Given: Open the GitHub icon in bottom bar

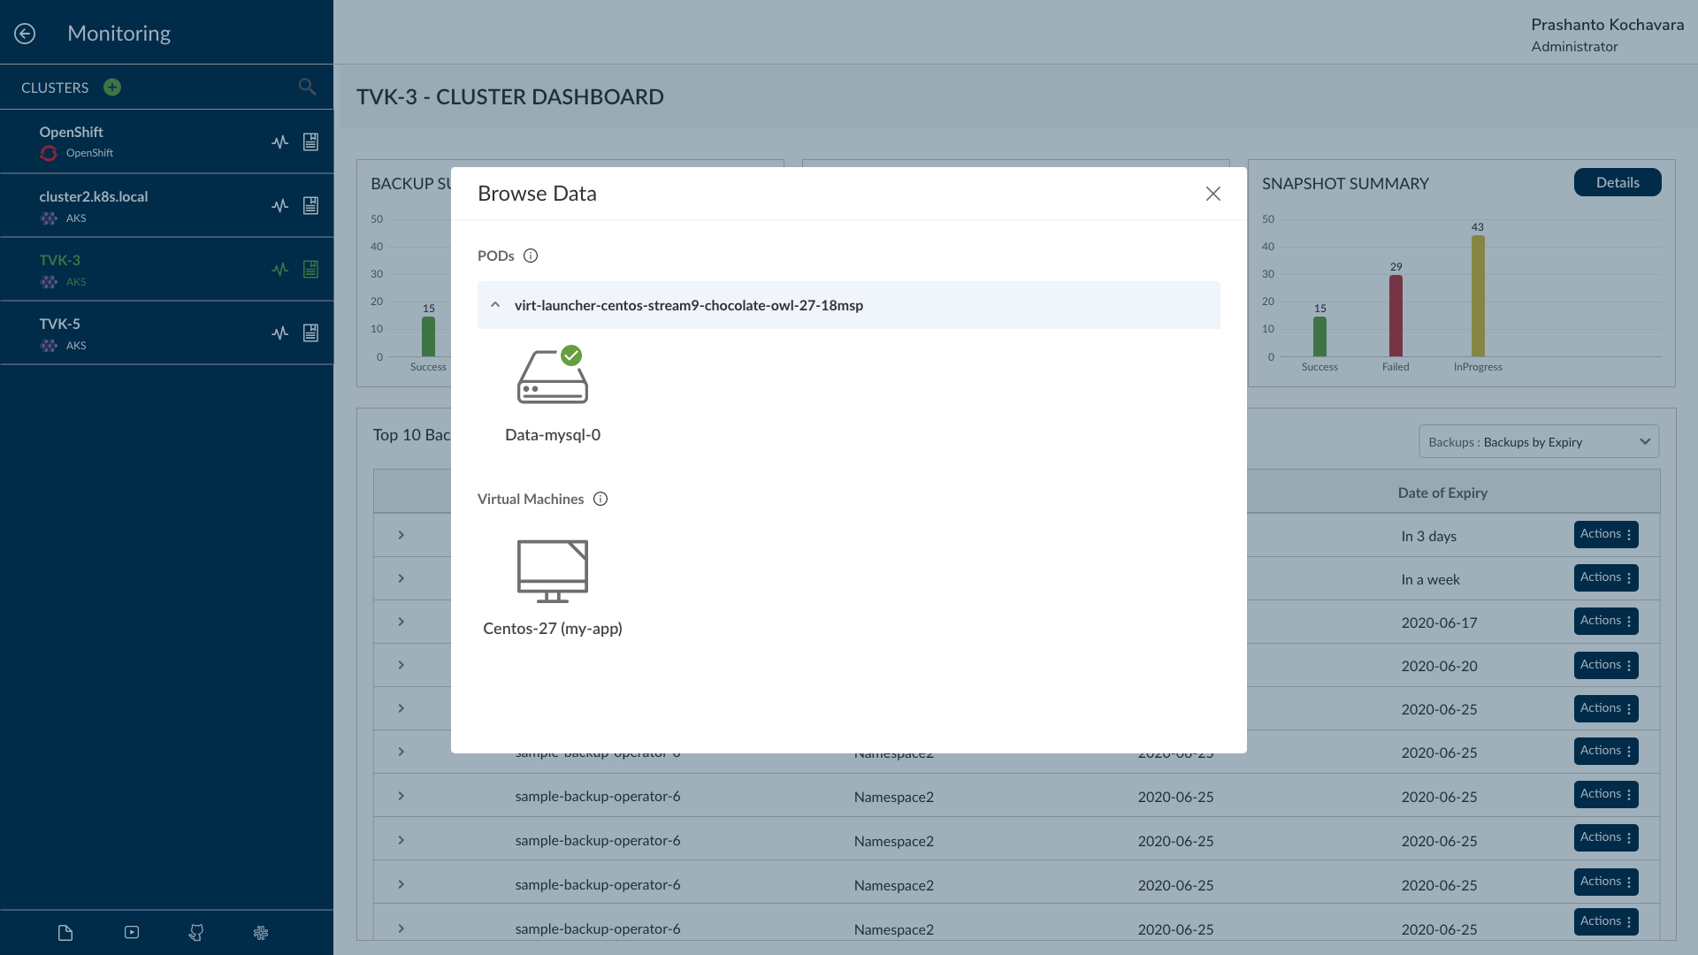Looking at the screenshot, I should 196,933.
